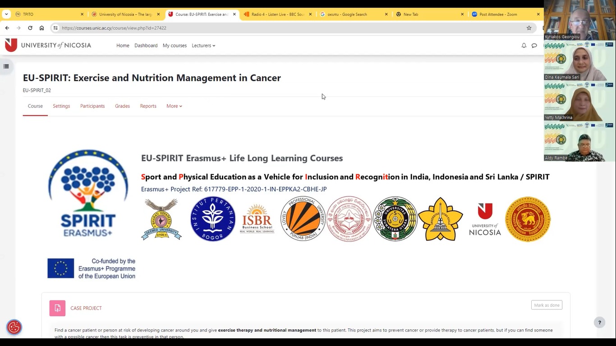Reload the page with the refresh icon
Screen dimensions: 616x346
click(30, 27)
